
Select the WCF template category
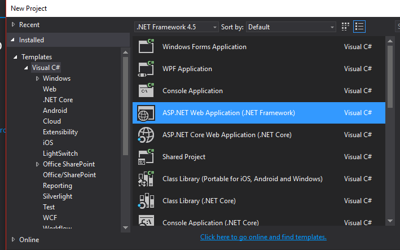(50, 218)
